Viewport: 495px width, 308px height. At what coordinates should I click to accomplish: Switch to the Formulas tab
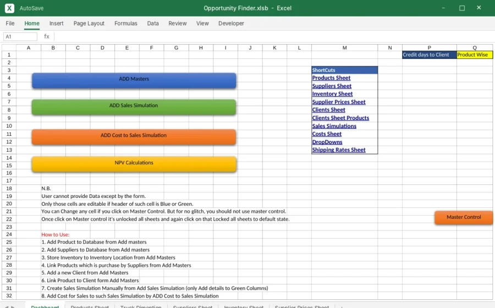125,23
